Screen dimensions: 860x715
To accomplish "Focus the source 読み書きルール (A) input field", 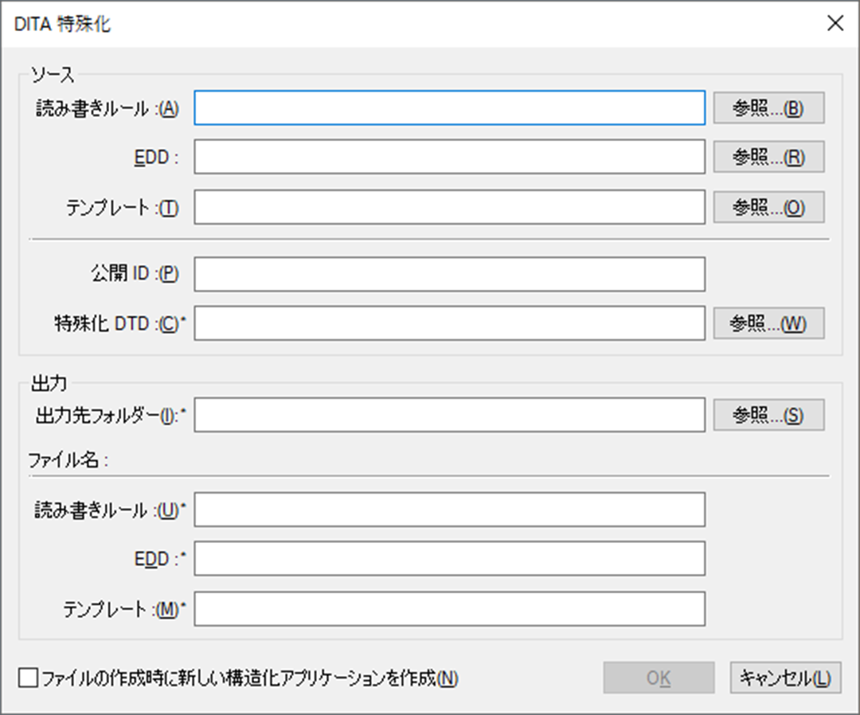I will 449,108.
